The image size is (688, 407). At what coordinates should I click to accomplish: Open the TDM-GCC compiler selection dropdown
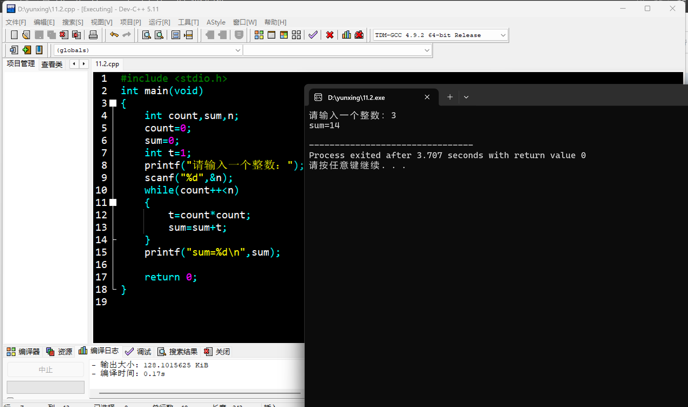[503, 35]
